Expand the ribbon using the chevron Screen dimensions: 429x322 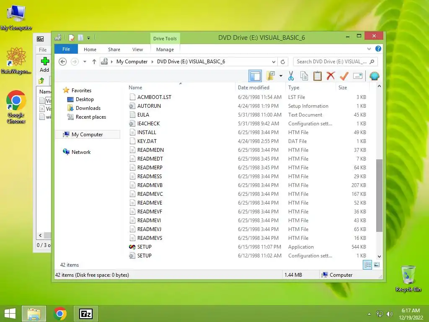click(369, 49)
